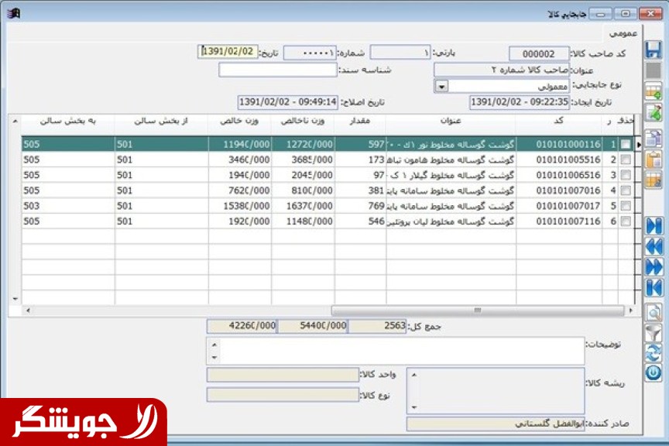Click the شناسه سند input field
The width and height of the screenshot is (669, 446).
277,70
